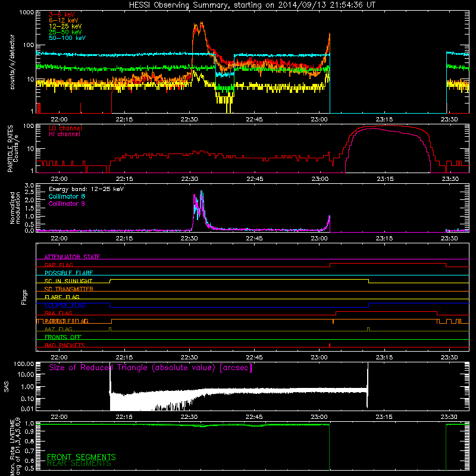Screen dimensions: 476x476
Task: Click the FRONT SEGMENTS legend label
Action: (x=82, y=457)
